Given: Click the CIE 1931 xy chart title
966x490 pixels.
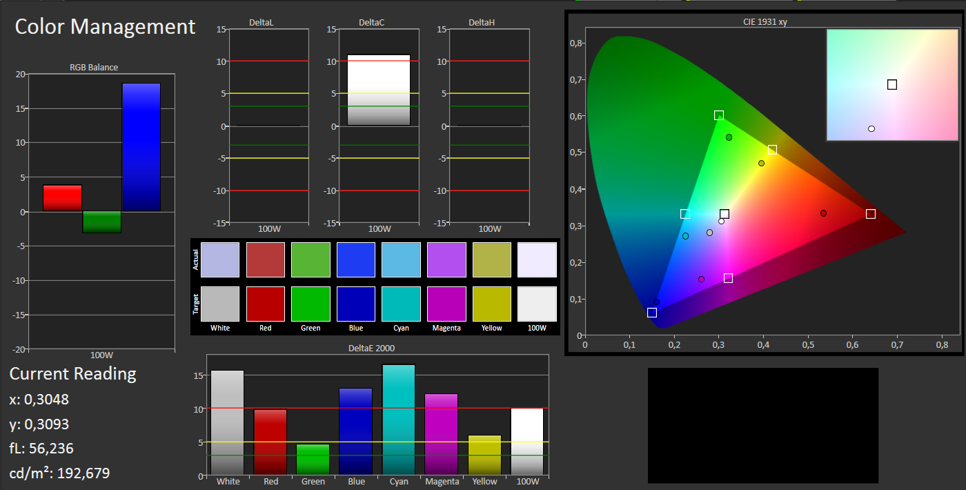Looking at the screenshot, I should pos(765,21).
